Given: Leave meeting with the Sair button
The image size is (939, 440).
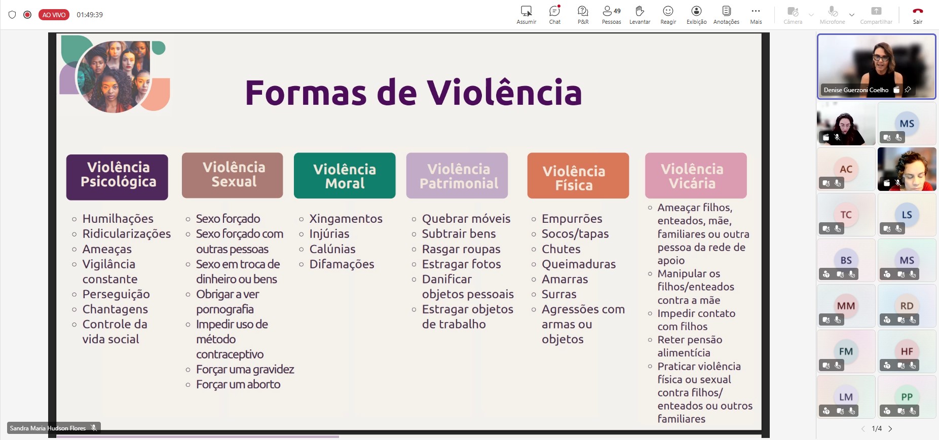Looking at the screenshot, I should pos(918,15).
